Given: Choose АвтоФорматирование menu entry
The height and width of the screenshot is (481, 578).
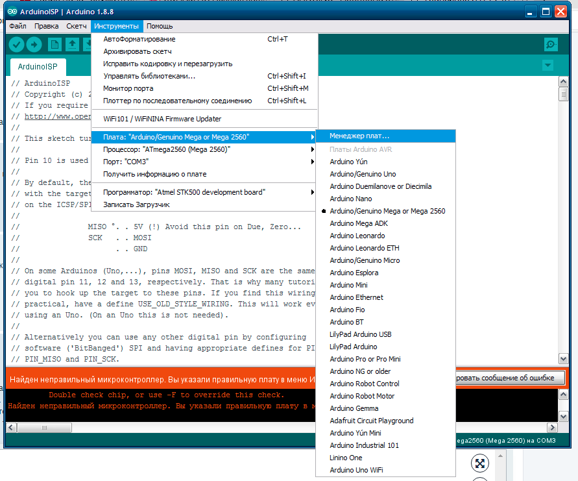Looking at the screenshot, I should [204, 39].
